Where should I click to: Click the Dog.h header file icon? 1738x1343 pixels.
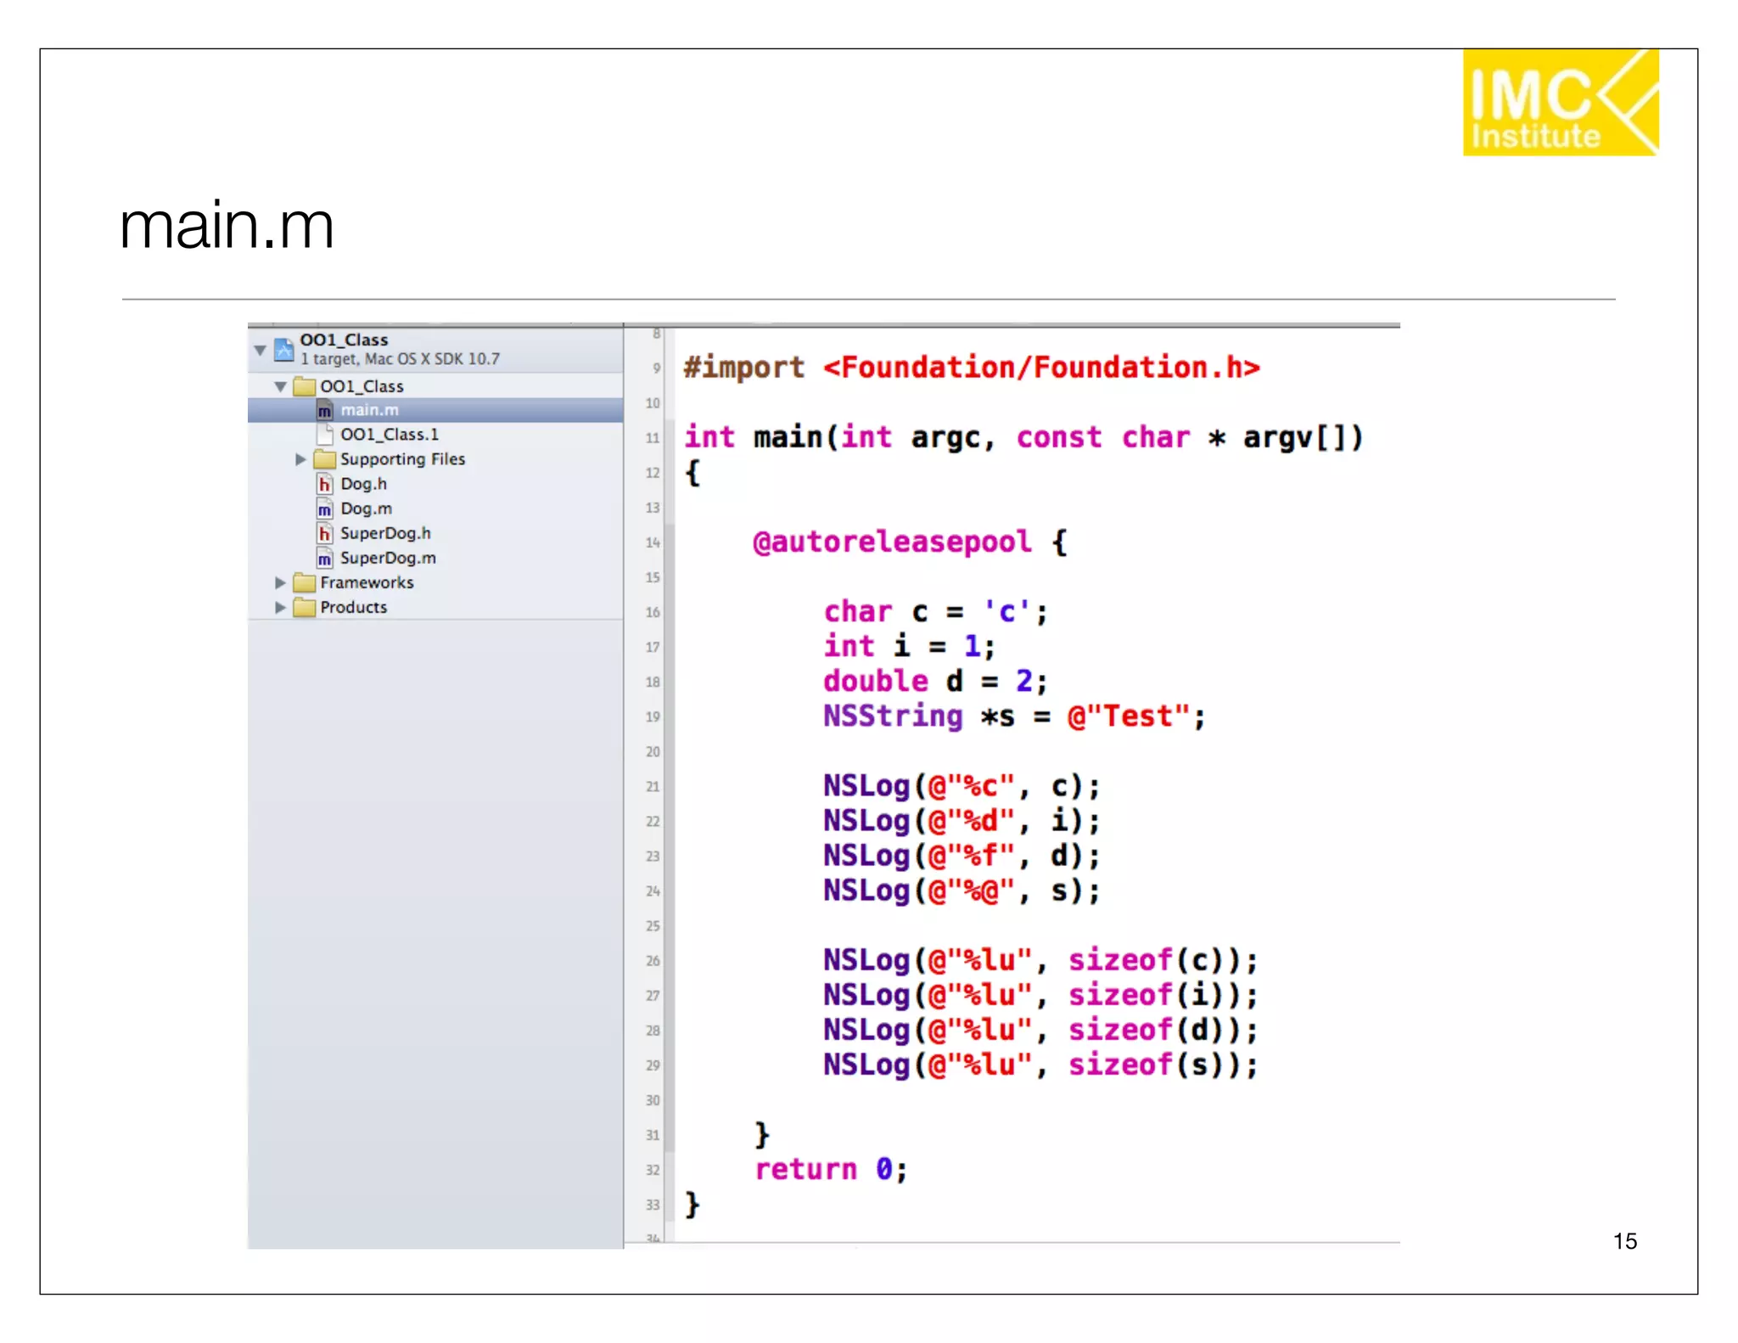pyautogui.click(x=324, y=484)
